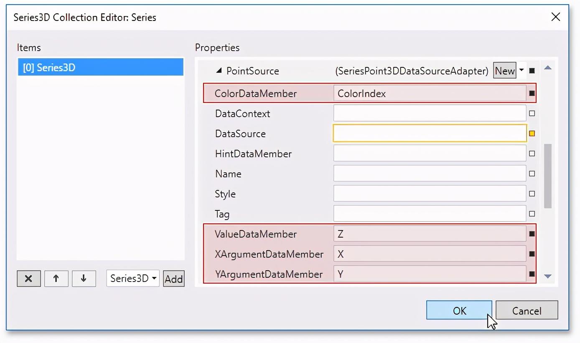Screen dimensions: 580x343
Task: Click the Add button
Action: [x=173, y=279]
